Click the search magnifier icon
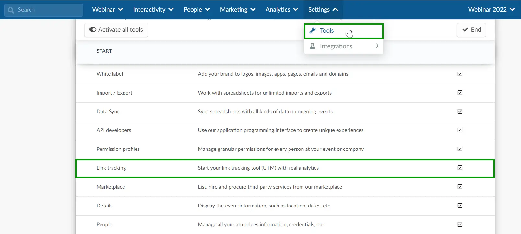Screen dimensions: 521x234 (x=11, y=10)
